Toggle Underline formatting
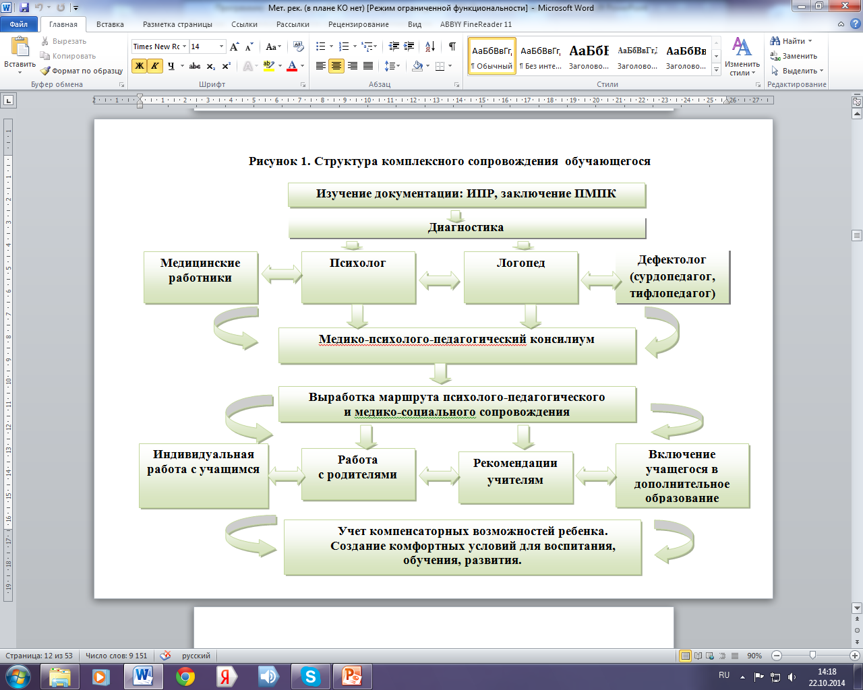The width and height of the screenshot is (863, 690). [x=171, y=65]
